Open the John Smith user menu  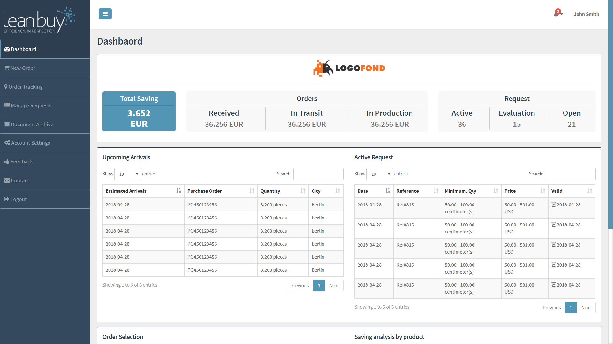586,14
